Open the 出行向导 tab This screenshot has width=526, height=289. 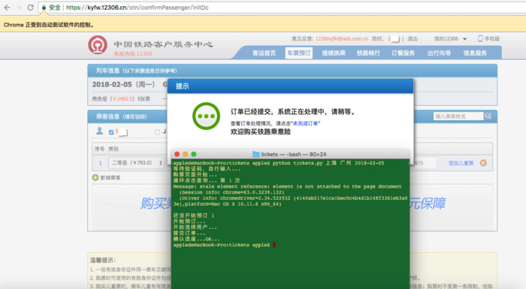tap(439, 53)
